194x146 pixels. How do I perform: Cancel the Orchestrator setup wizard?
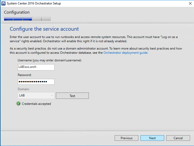click(x=178, y=138)
